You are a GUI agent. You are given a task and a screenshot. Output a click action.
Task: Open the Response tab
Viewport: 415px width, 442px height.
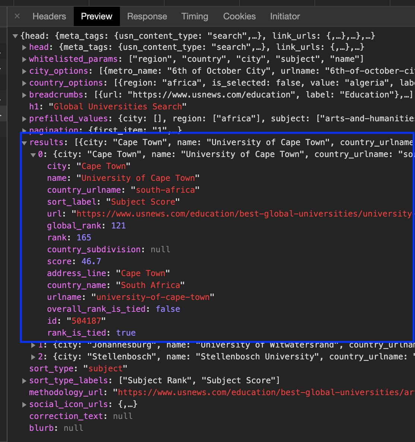[147, 16]
